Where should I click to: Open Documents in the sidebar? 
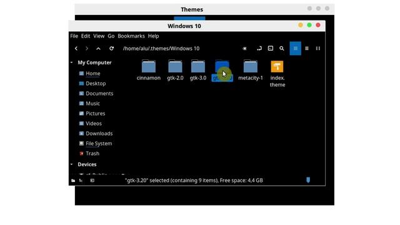point(99,93)
